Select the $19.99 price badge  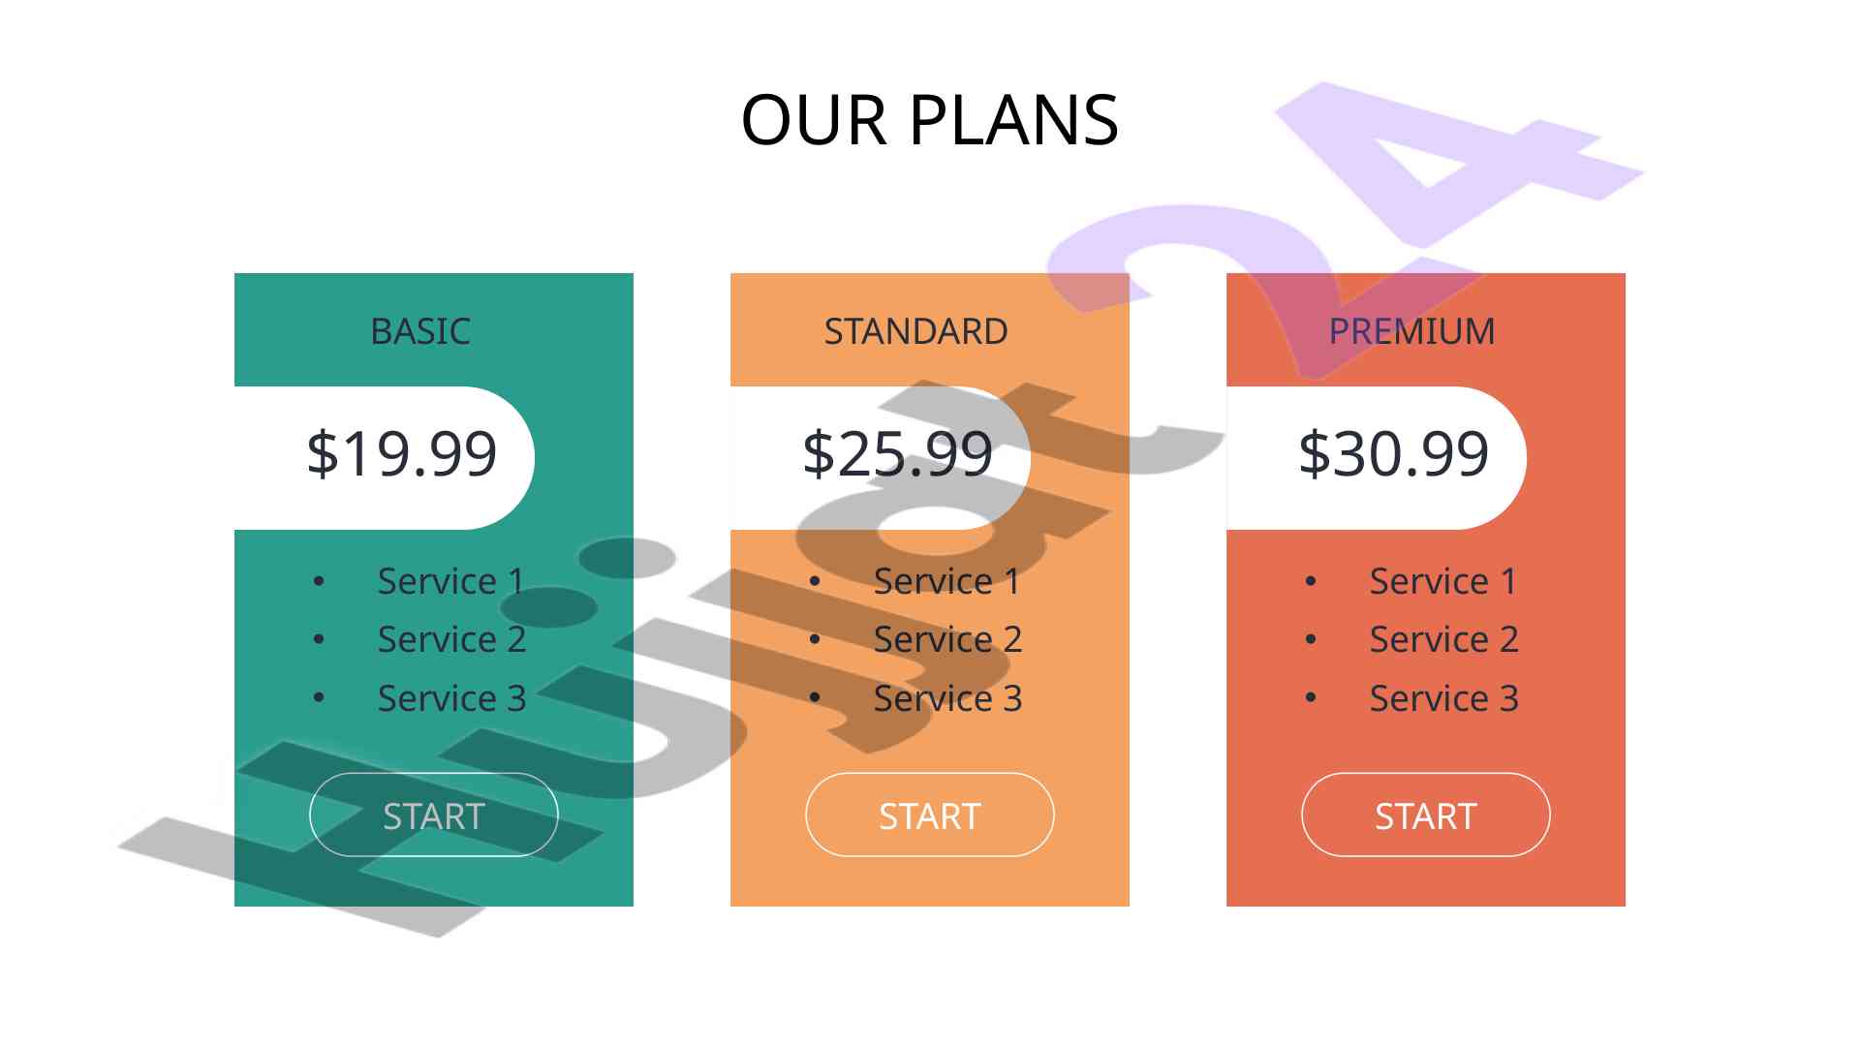pyautogui.click(x=385, y=458)
